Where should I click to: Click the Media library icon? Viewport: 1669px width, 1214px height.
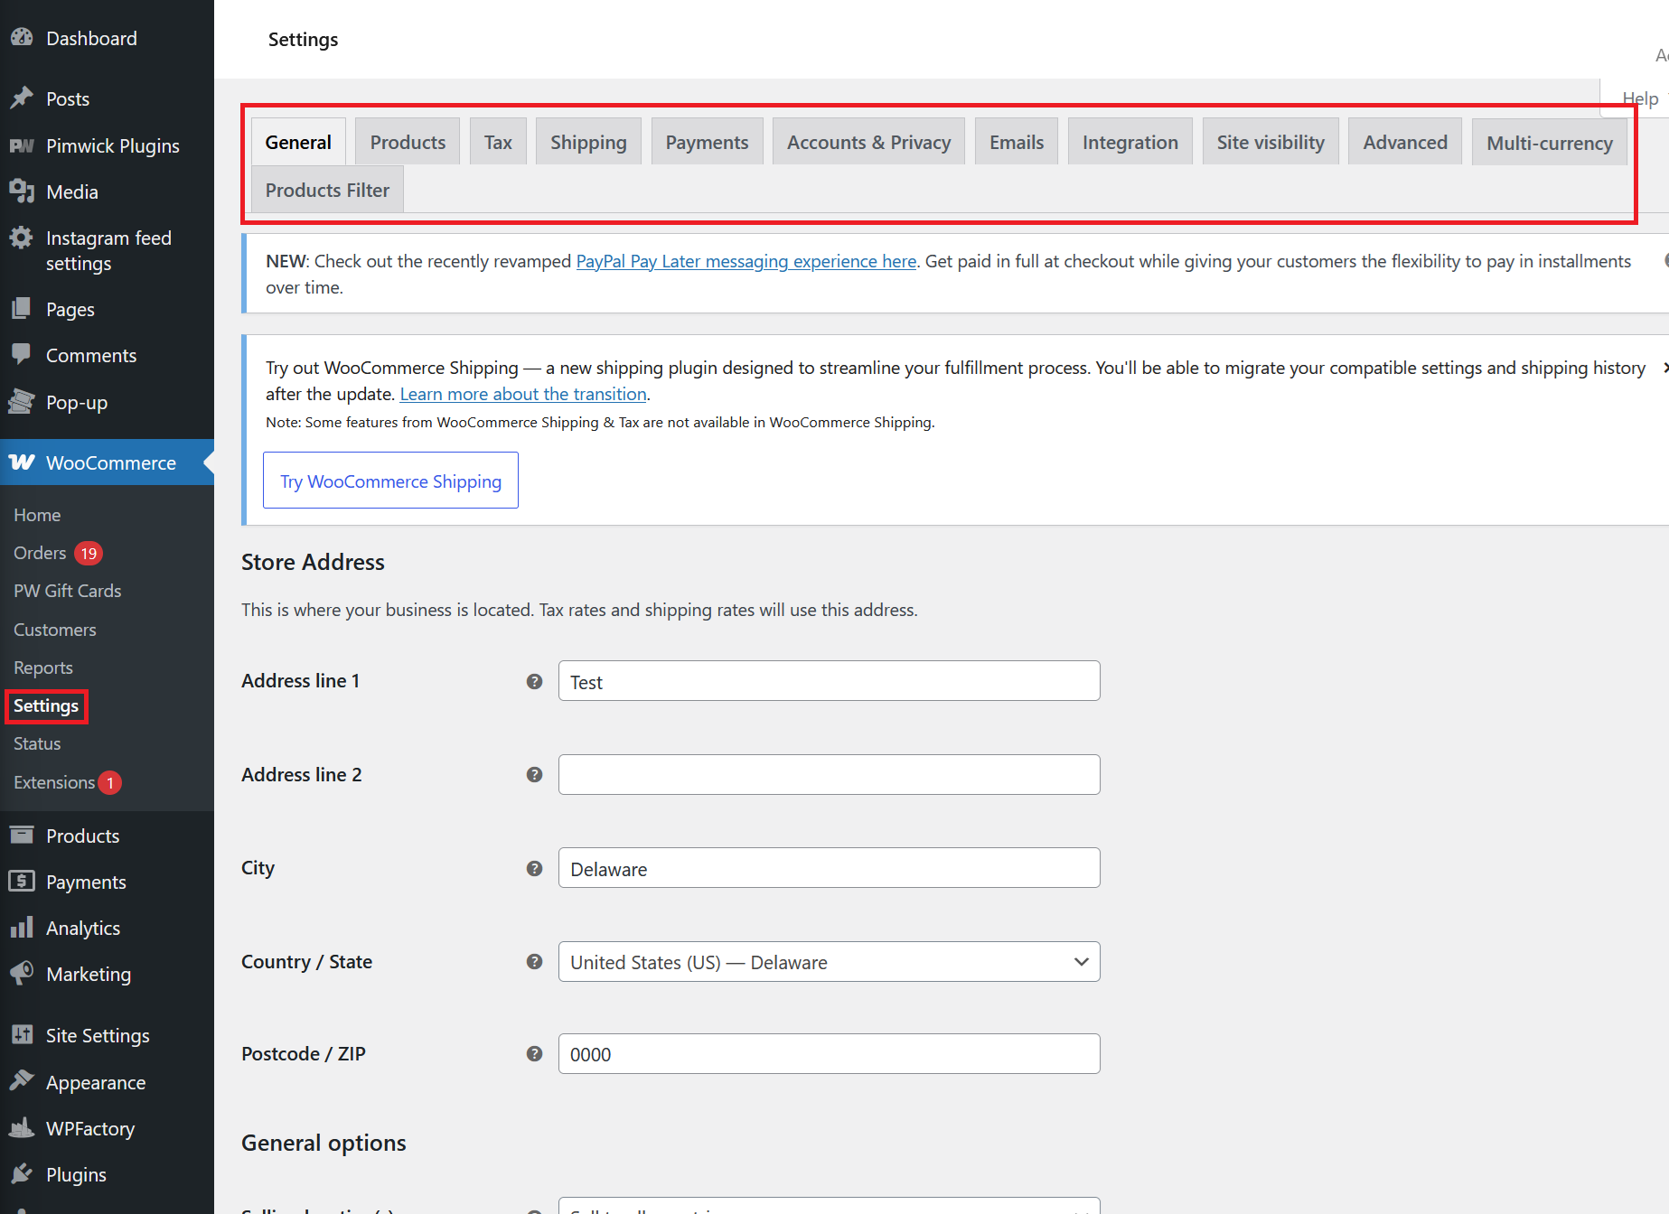tap(22, 191)
